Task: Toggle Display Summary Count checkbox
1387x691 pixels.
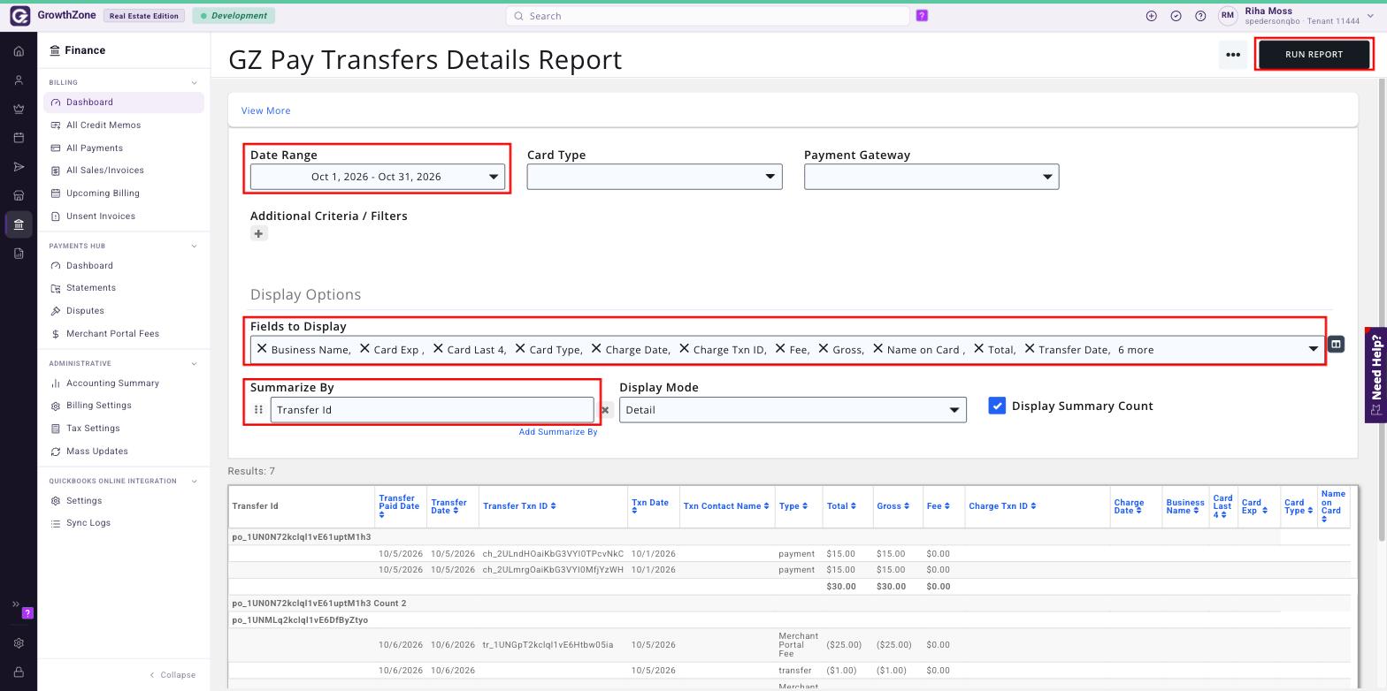Action: (997, 406)
